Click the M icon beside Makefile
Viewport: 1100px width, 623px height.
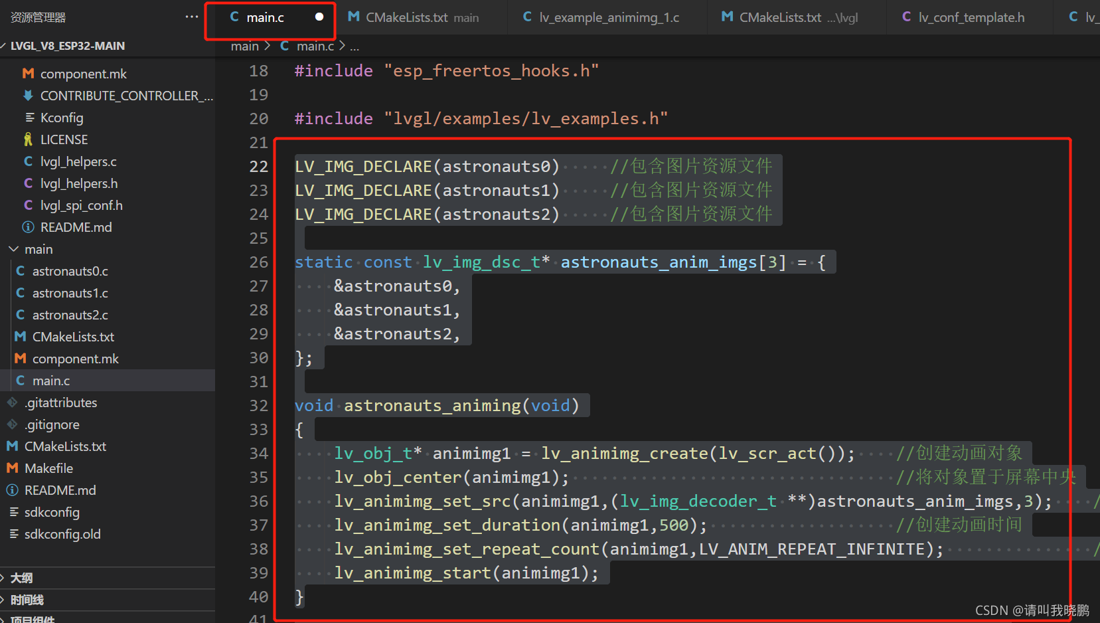click(13, 468)
